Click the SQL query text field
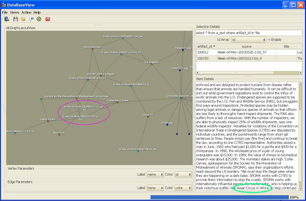306x201 pixels. pyautogui.click(x=248, y=33)
